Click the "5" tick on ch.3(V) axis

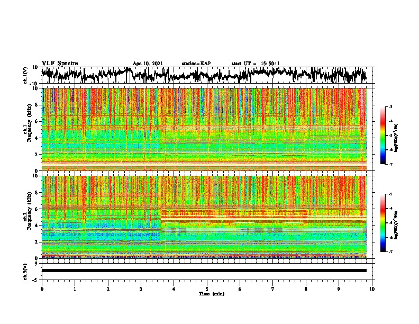coord(37,264)
